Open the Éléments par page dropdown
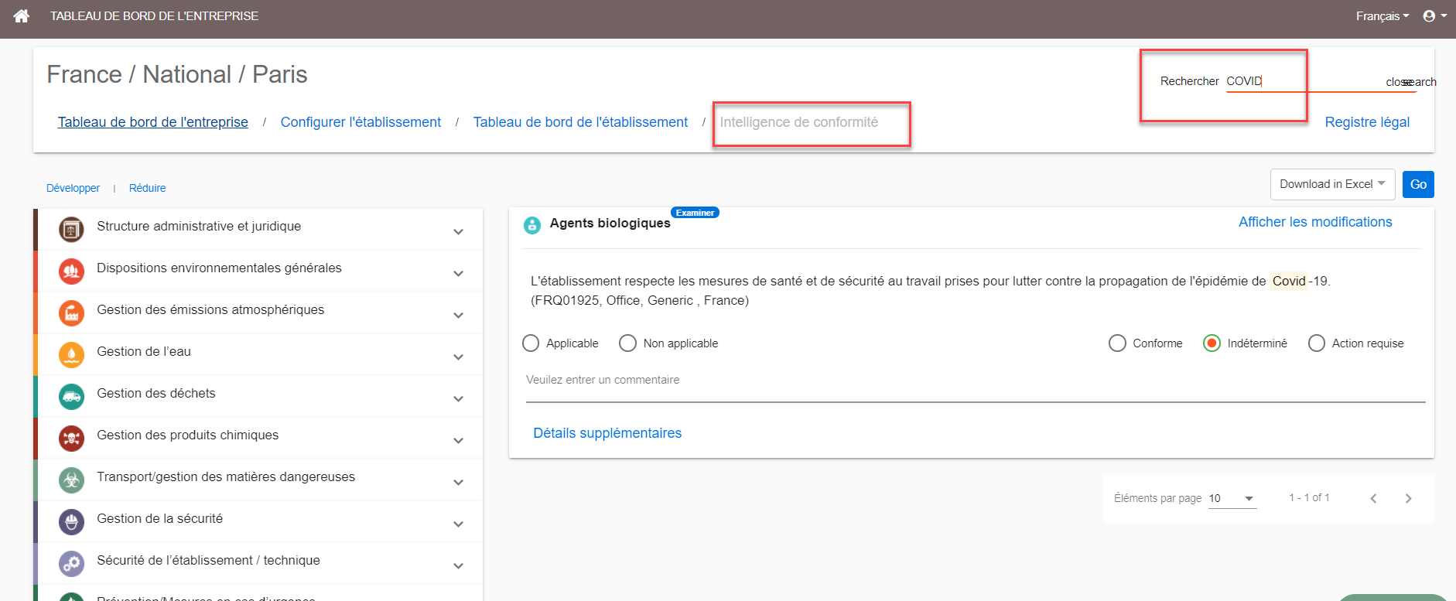1456x601 pixels. 1232,498
